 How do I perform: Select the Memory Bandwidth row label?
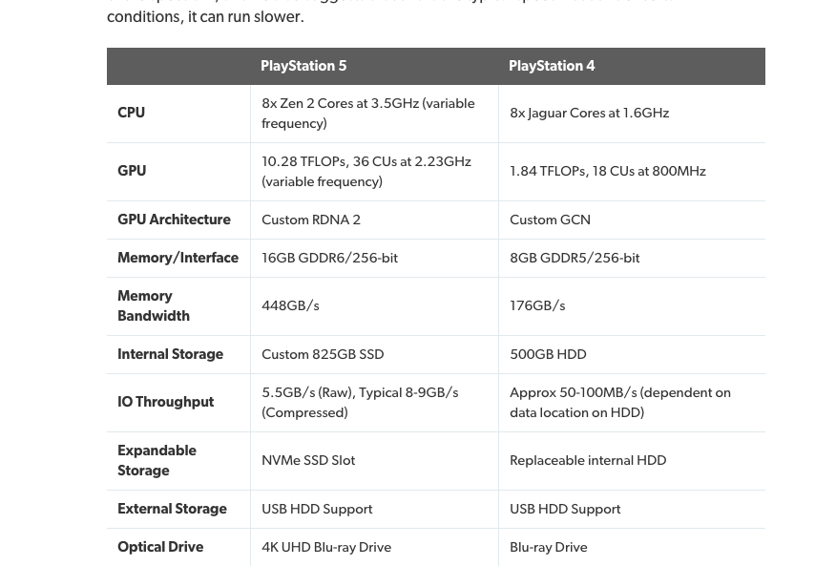click(x=154, y=305)
